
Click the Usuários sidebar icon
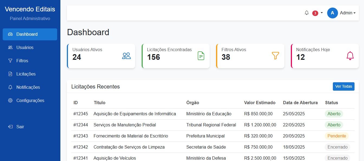(x=10, y=47)
